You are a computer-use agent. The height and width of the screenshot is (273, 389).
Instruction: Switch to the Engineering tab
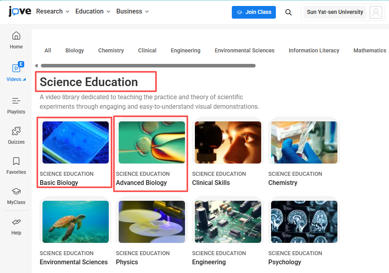[185, 50]
